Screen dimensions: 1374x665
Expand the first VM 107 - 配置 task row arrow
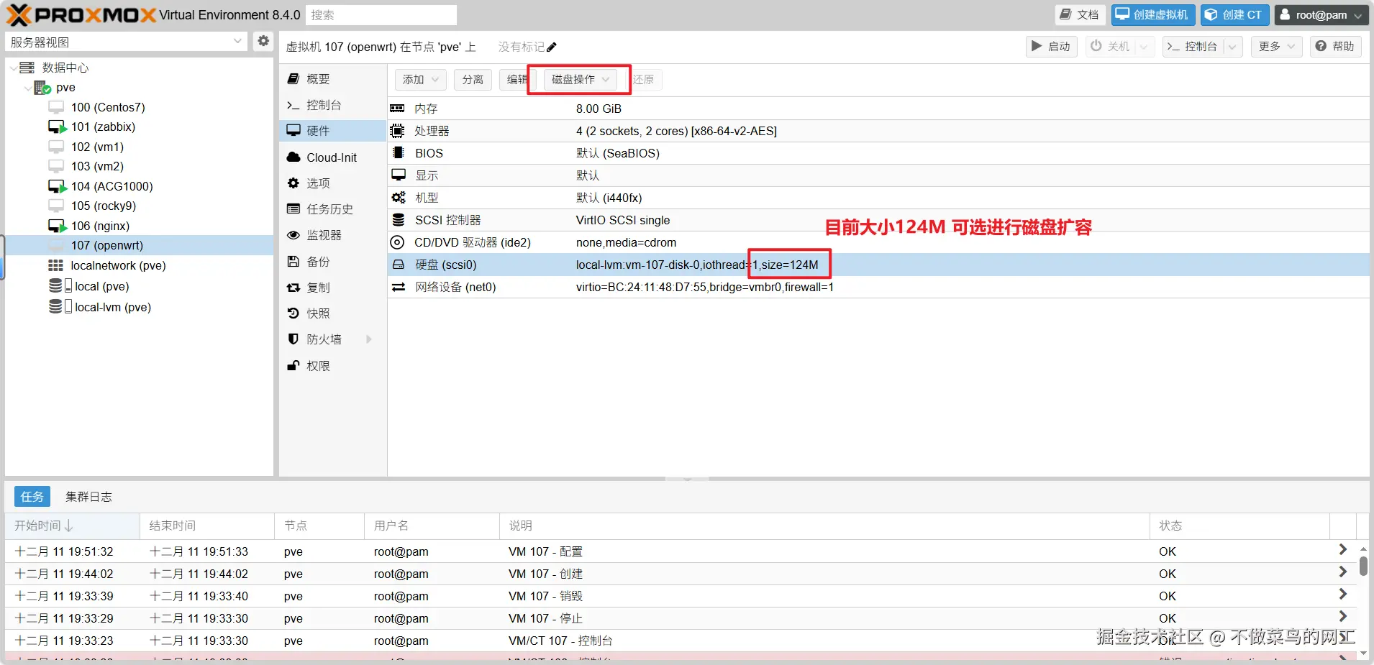pyautogui.click(x=1342, y=550)
